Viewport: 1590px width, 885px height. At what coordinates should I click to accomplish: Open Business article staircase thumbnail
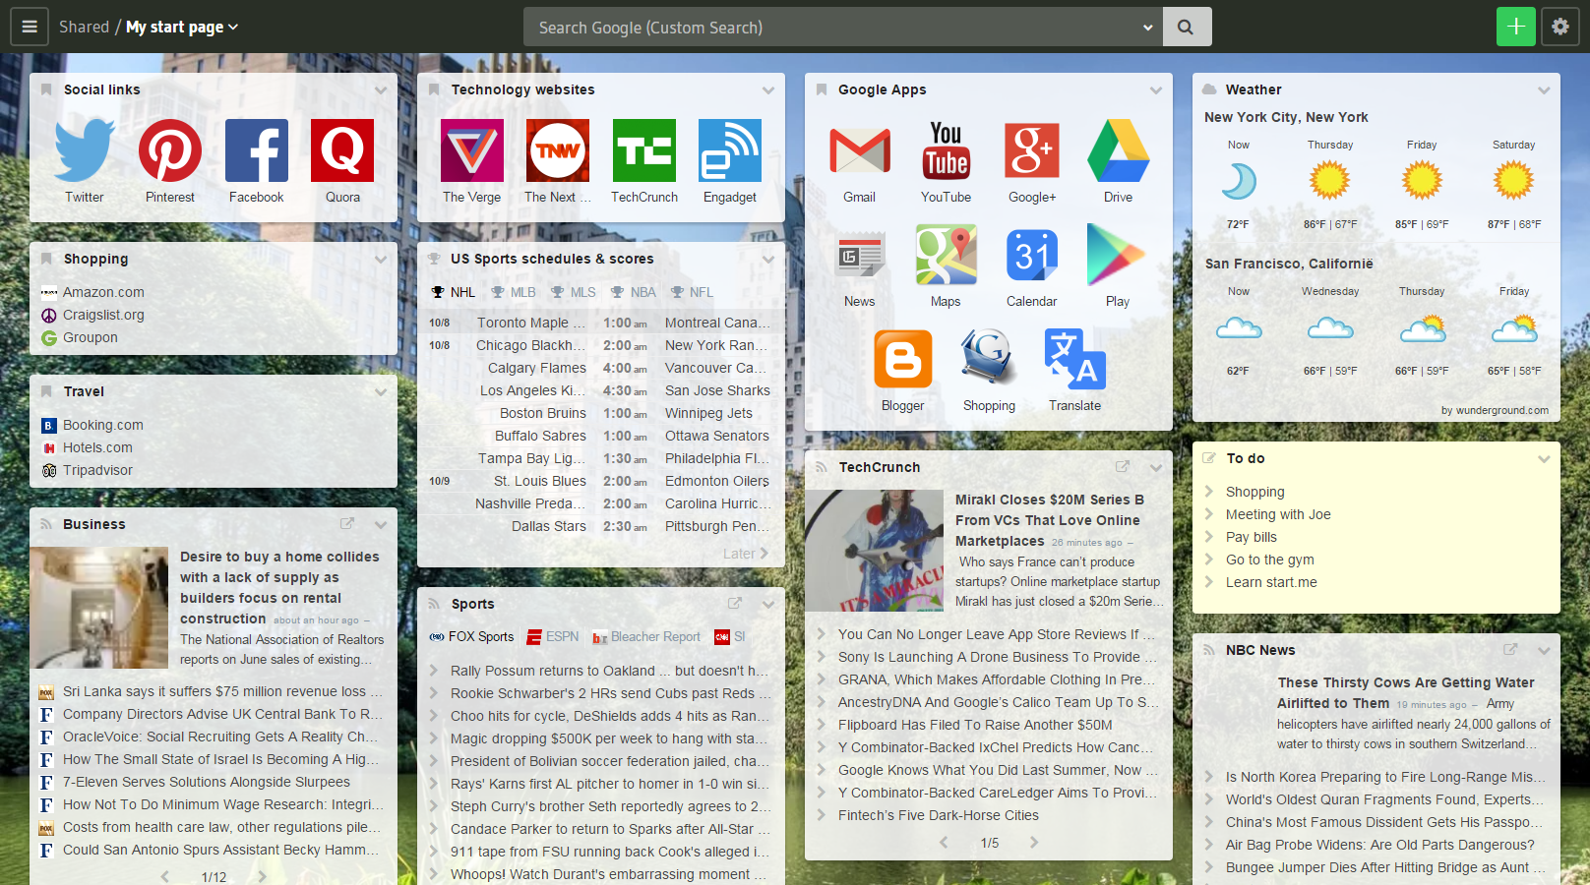click(98, 608)
